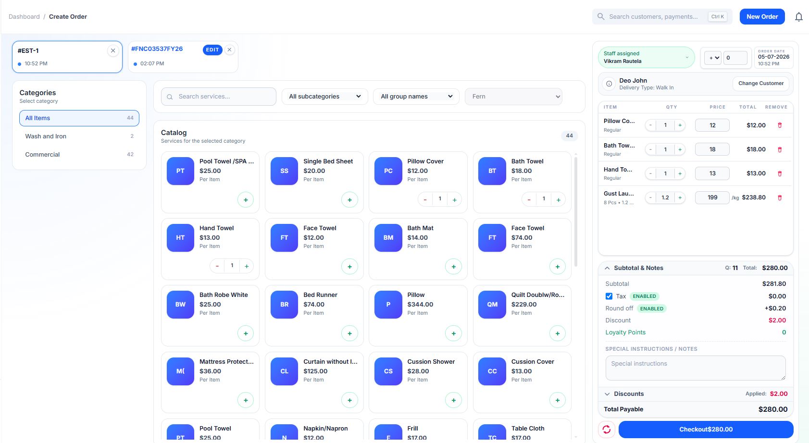Click the info icon beside Deo John
The width and height of the screenshot is (809, 443).
(609, 84)
